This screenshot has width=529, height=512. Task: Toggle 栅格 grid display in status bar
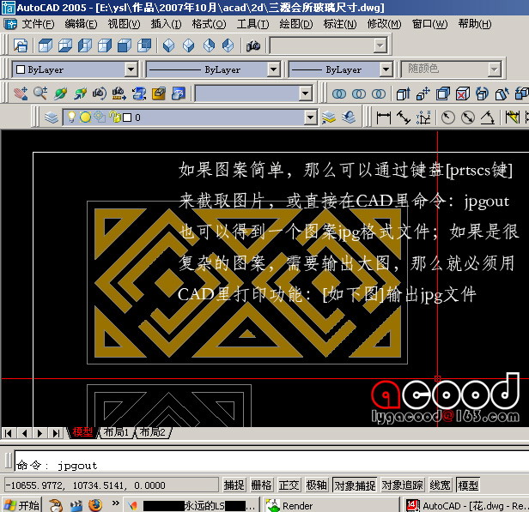coord(261,485)
